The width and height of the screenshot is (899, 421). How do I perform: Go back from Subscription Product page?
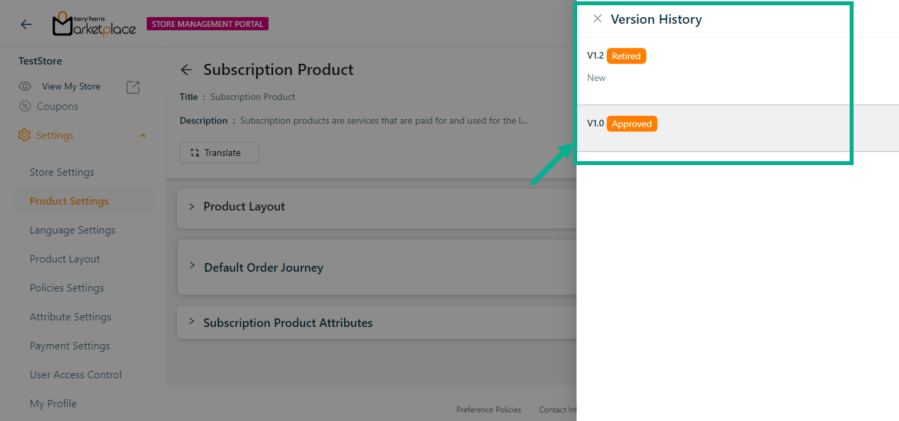[187, 70]
